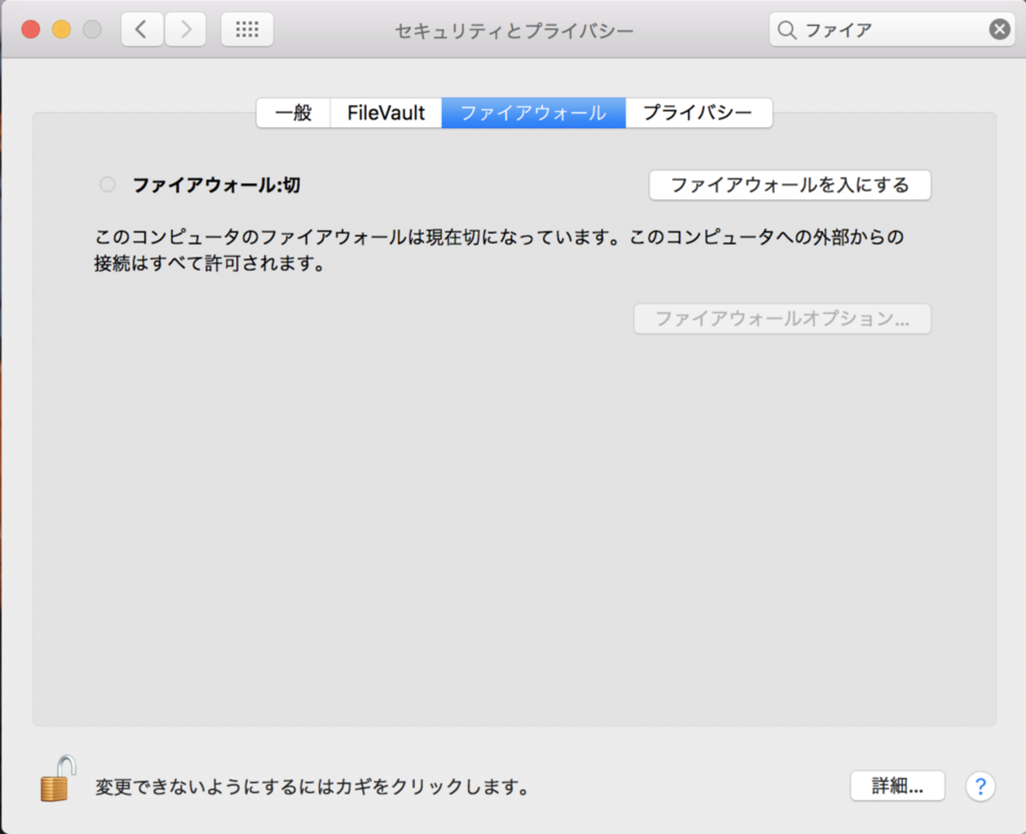Click the padlock icon to prevent changes

click(58, 779)
